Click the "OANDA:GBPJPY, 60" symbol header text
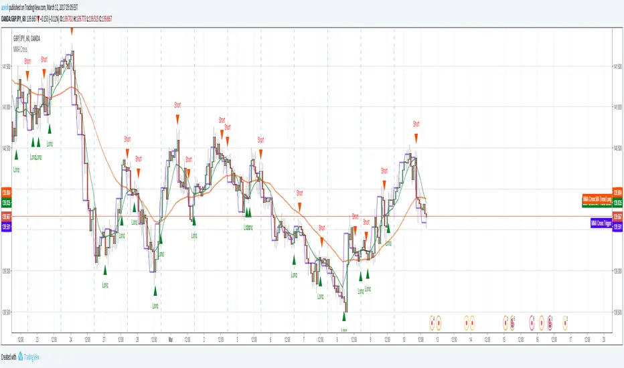Image resolution: width=624 pixels, height=368 pixels. 13,19
